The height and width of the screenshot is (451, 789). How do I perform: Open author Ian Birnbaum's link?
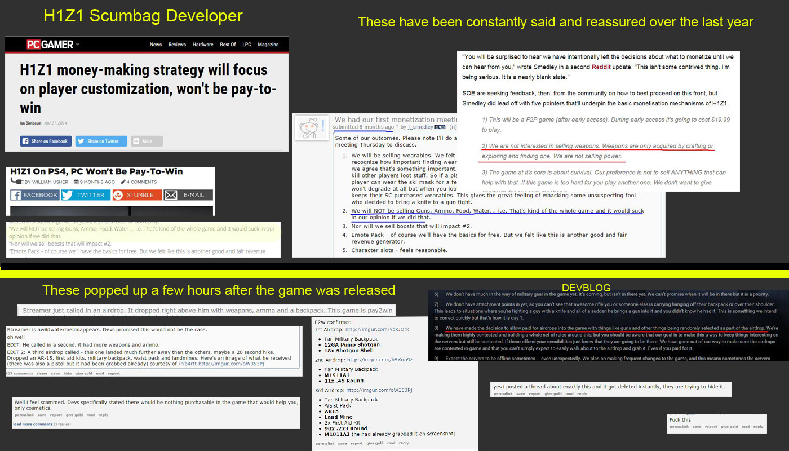32,122
